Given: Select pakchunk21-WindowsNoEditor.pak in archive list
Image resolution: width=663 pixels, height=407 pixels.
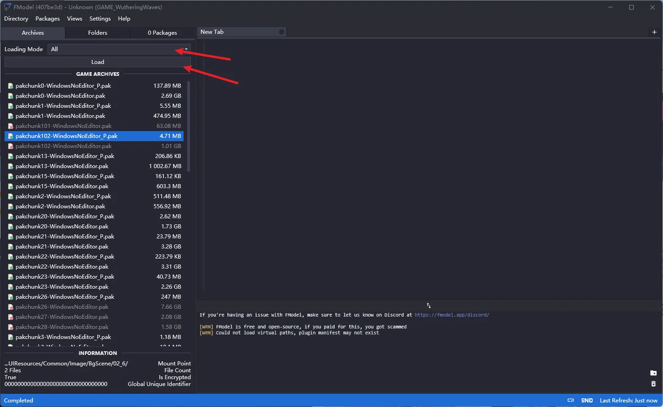Looking at the screenshot, I should (x=62, y=247).
